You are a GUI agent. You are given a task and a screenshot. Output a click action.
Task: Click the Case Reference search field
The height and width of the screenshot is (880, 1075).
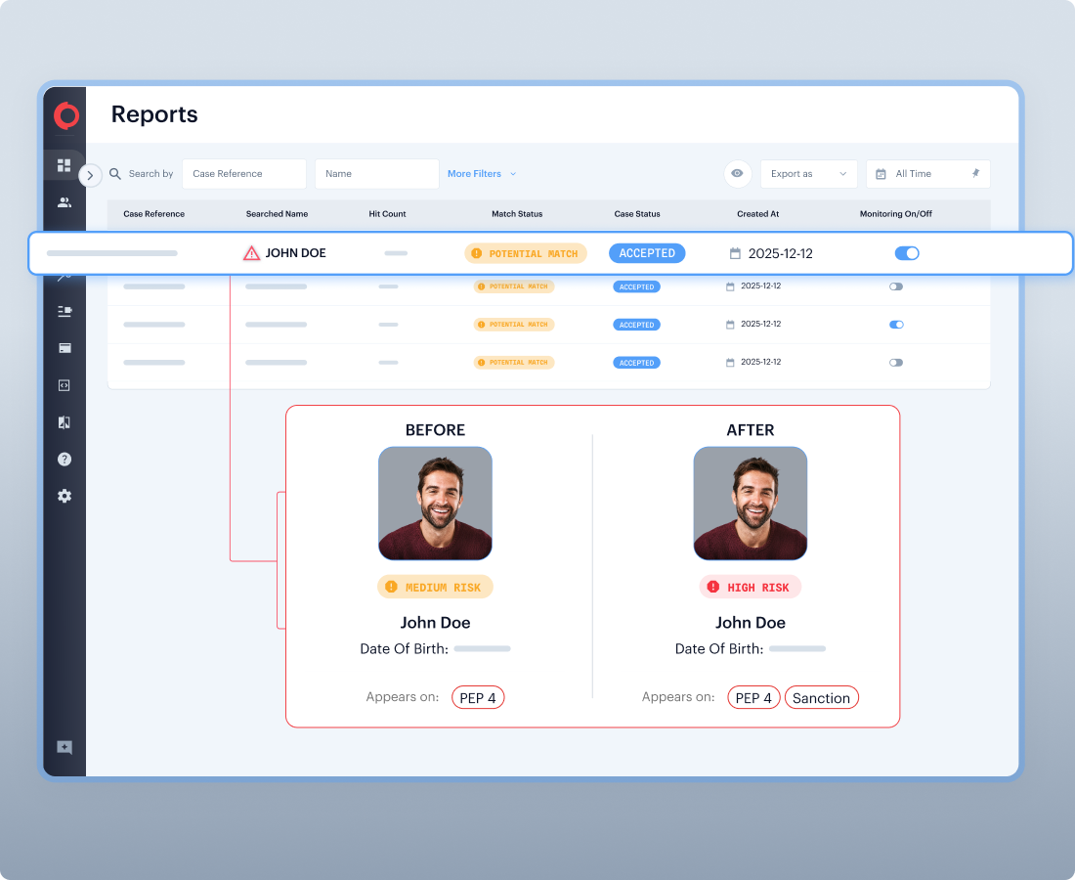click(244, 174)
